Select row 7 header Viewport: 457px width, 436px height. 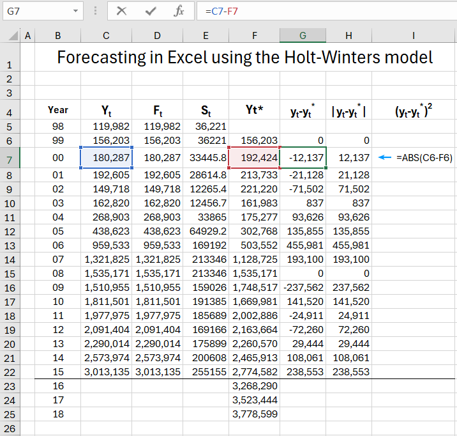point(10,158)
